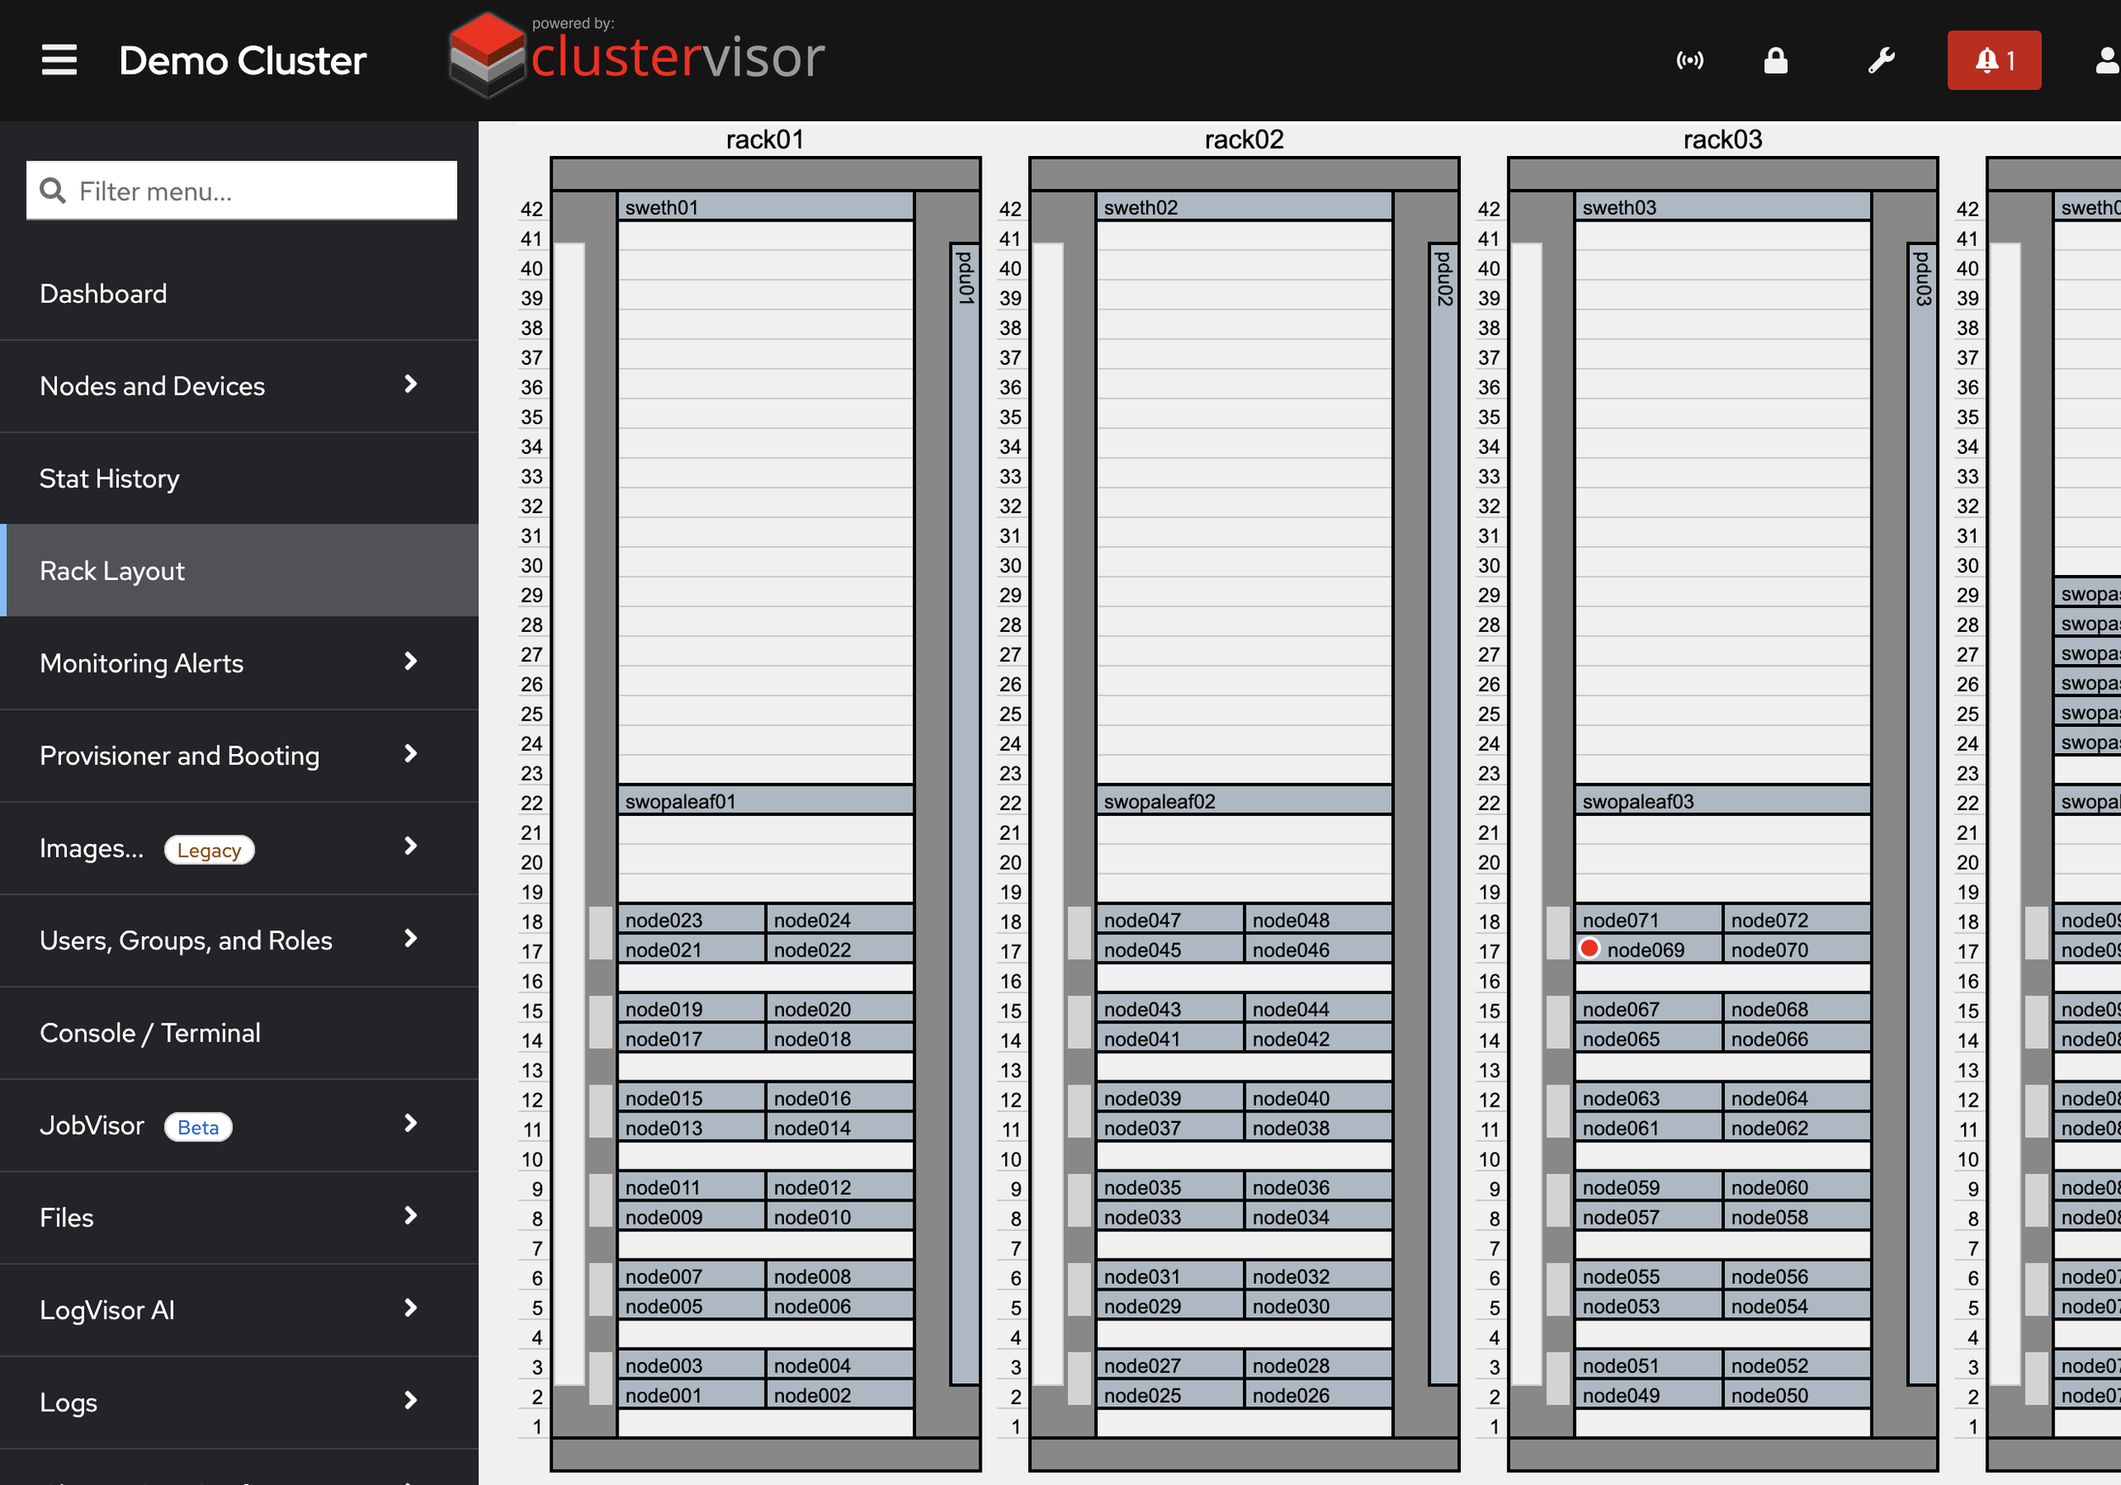This screenshot has height=1485, width=2121.
Task: Select the pdu03 unit in rack03
Action: tap(1922, 813)
